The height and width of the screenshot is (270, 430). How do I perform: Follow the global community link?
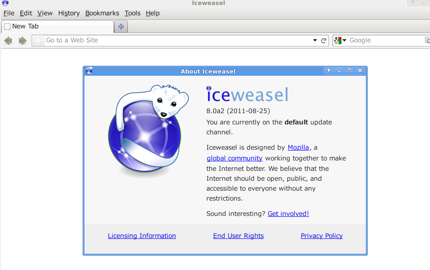tap(234, 158)
